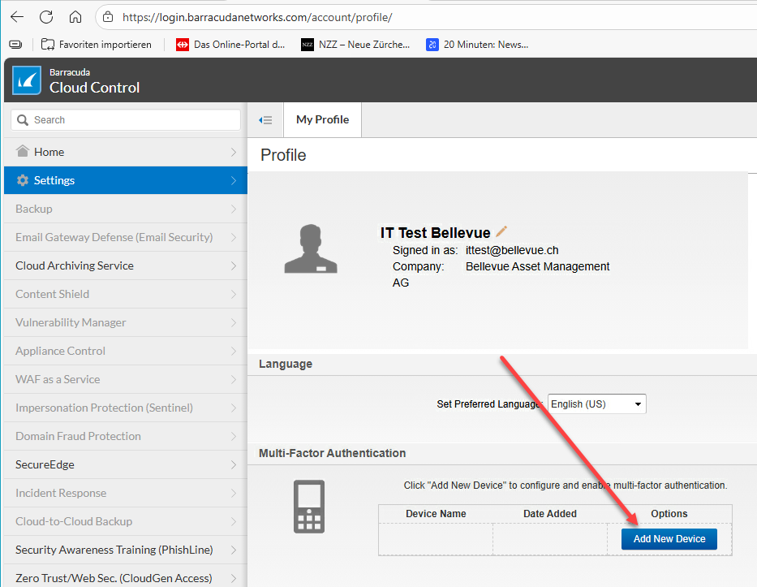Click the Add New Device button
The height and width of the screenshot is (587, 757).
coord(669,539)
